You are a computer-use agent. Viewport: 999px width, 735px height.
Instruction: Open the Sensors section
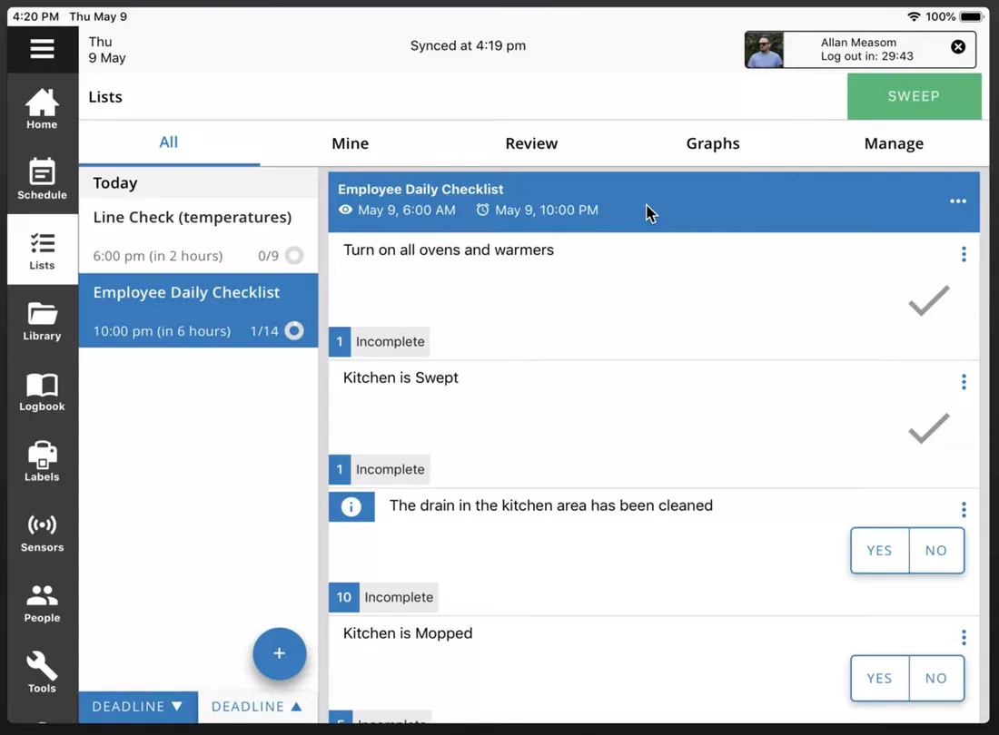click(x=42, y=532)
